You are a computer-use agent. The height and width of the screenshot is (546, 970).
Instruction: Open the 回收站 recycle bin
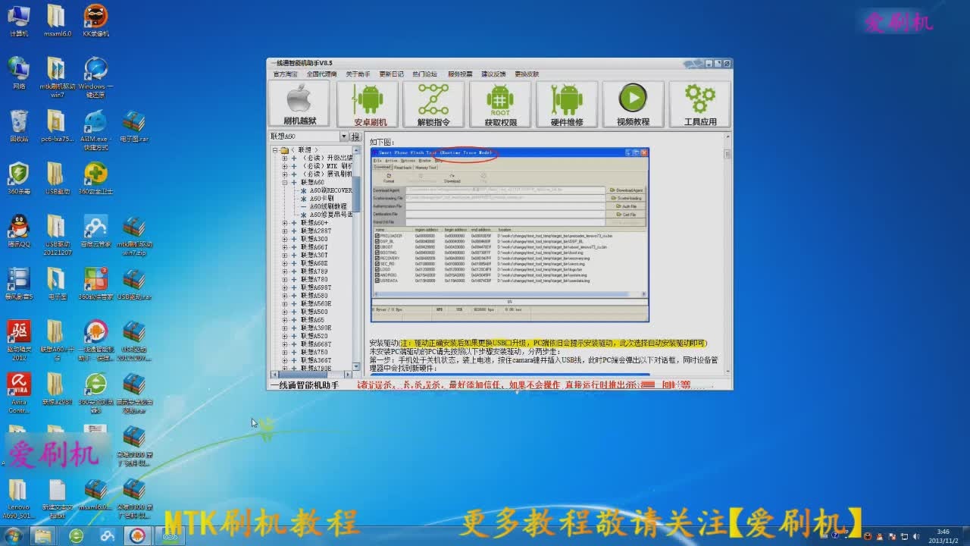tap(19, 126)
